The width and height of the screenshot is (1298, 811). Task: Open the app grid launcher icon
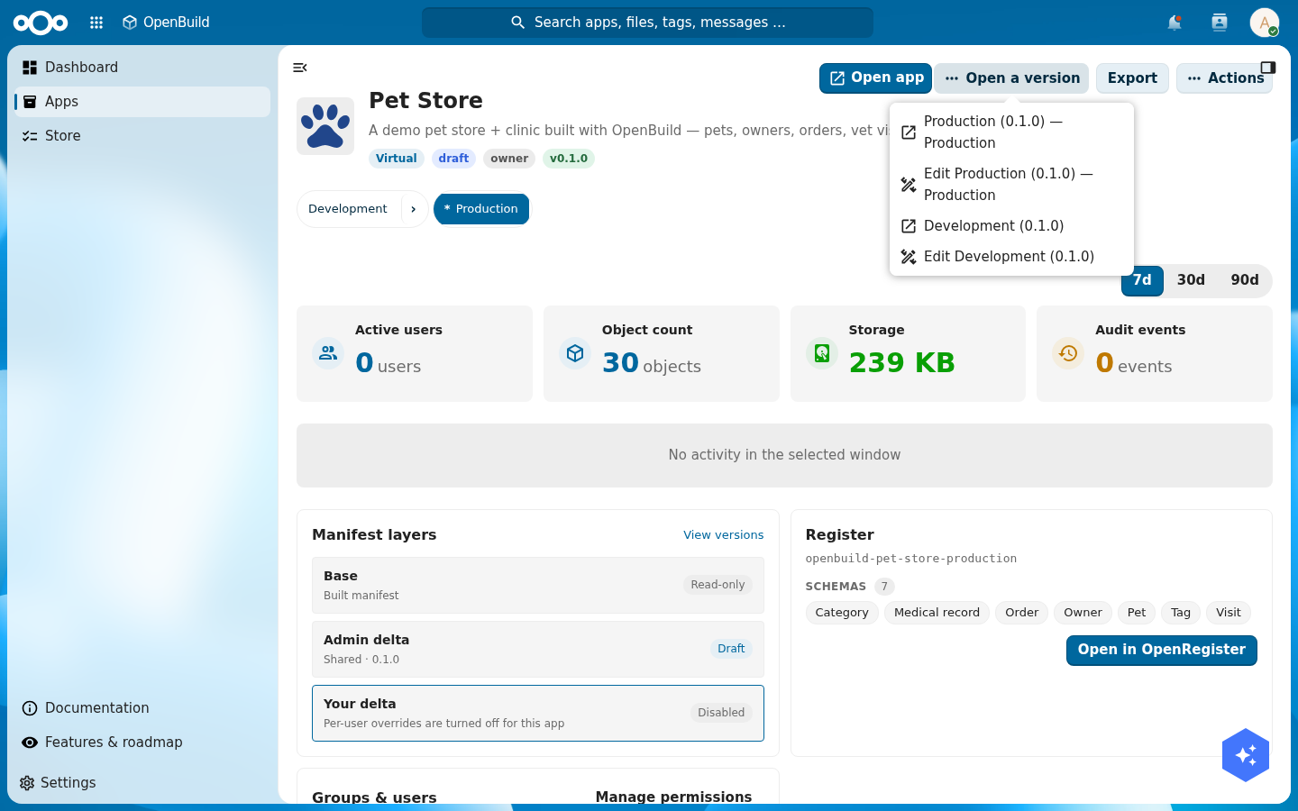click(x=96, y=23)
